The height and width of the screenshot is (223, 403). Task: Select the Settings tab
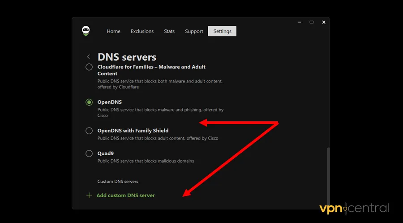tap(222, 31)
